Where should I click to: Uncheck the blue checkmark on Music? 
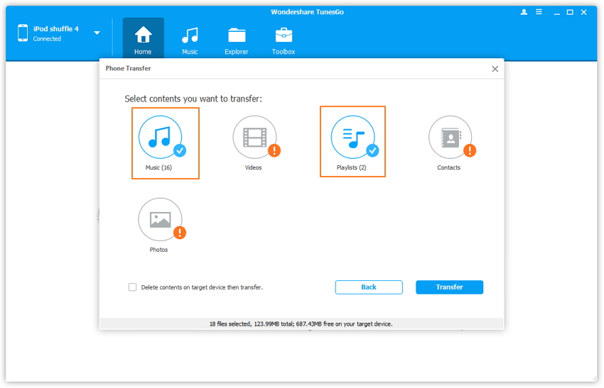pos(180,150)
